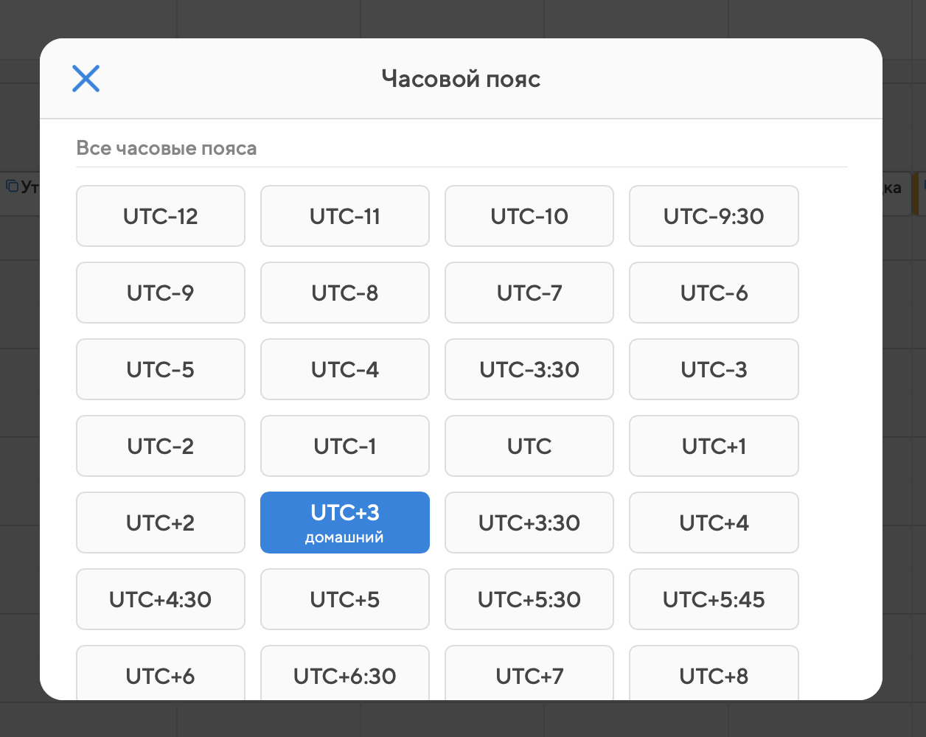This screenshot has width=926, height=737.
Task: Select the UTC-12 time zone
Action: [x=161, y=216]
